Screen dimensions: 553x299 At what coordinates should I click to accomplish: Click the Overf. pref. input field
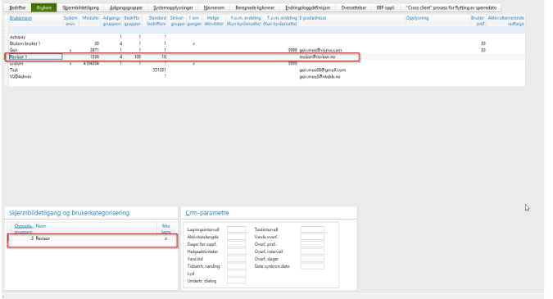coord(312,244)
